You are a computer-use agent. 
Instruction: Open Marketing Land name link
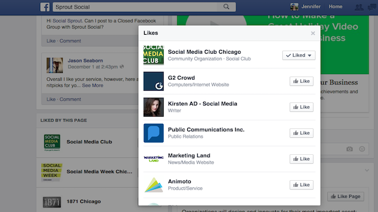[189, 155]
